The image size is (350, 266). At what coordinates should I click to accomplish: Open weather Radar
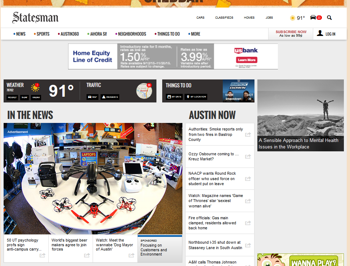[36, 97]
